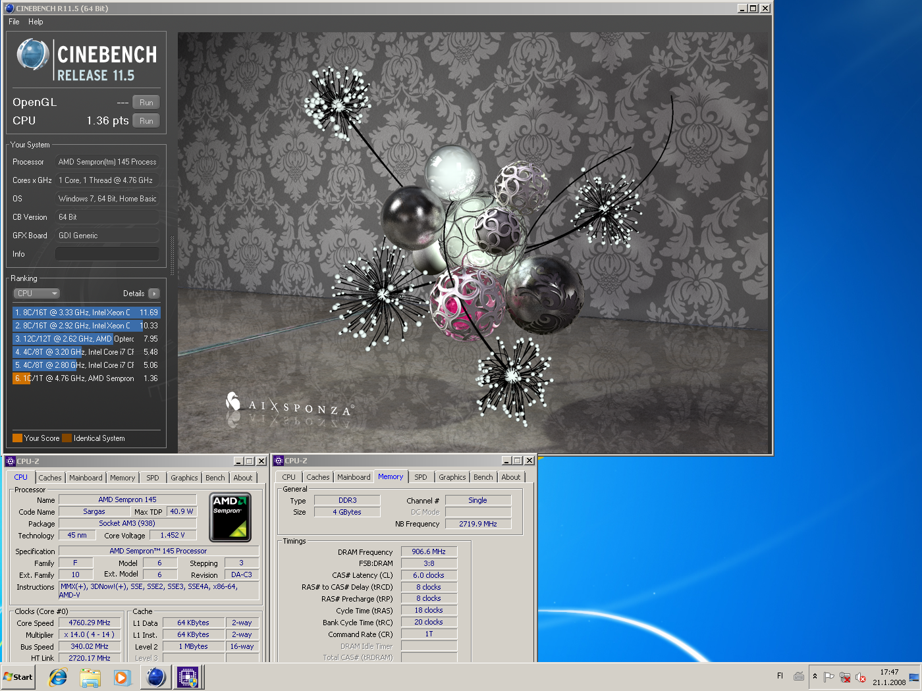Click the Multiplier value x 14.0
922x691 pixels.
[90, 634]
